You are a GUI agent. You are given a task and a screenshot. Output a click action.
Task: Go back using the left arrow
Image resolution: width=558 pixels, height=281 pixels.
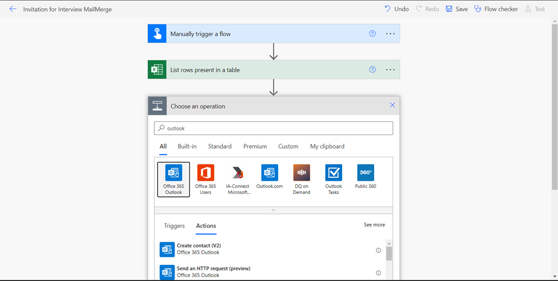pos(13,9)
